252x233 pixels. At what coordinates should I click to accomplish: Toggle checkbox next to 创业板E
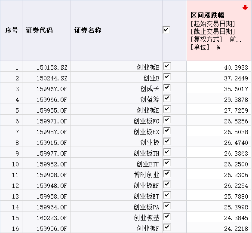click(167, 109)
